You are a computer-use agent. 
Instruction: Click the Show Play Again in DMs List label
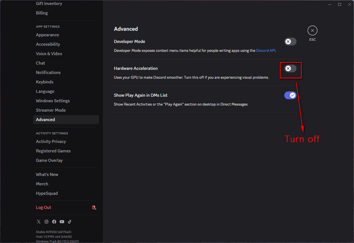(141, 95)
